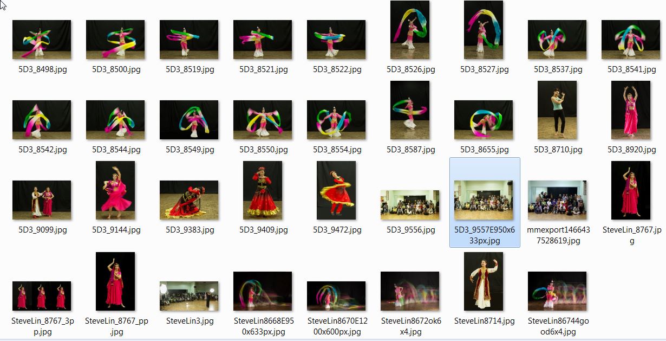Choose the 5D3_9472.jpg spinning dancer thumbnail

pyautogui.click(x=336, y=191)
